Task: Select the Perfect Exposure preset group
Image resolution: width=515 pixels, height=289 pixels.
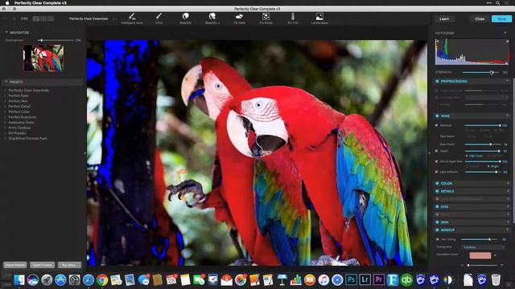Action: [23, 117]
